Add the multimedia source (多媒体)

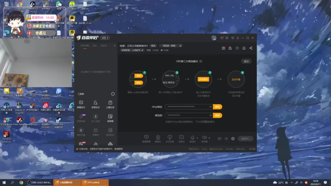[182, 139]
